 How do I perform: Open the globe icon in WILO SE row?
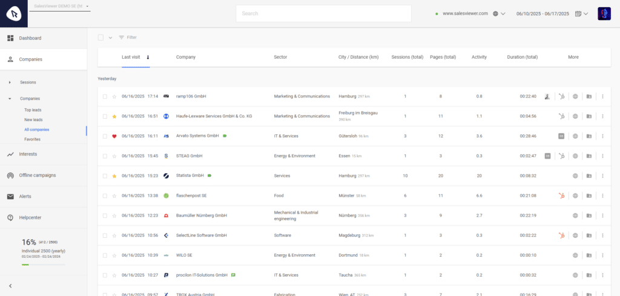[x=575, y=255]
